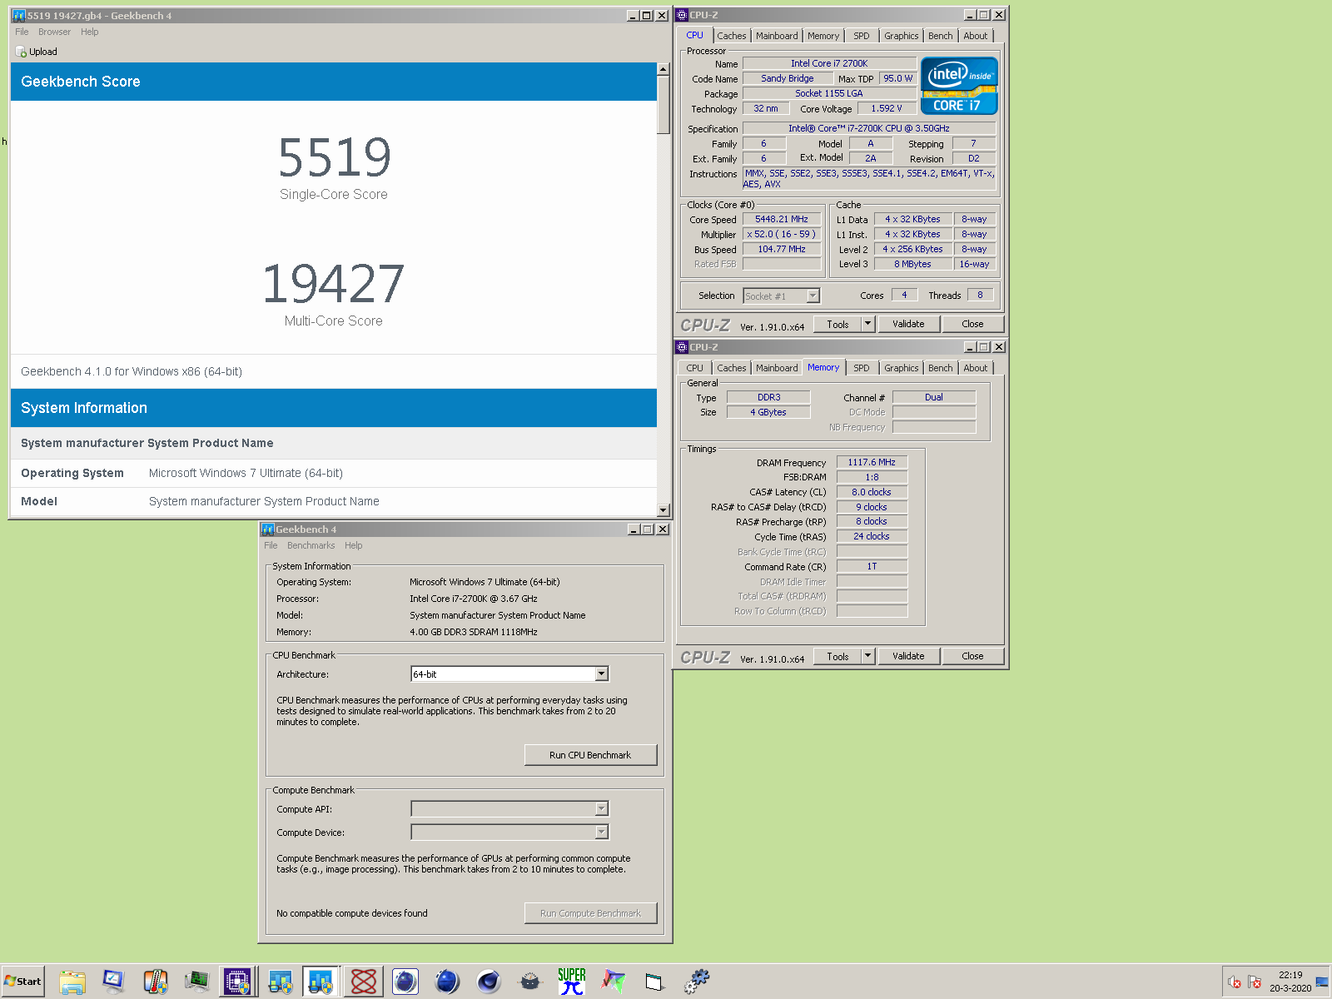Click Validate in top CPU-Z window
Viewport: 1332px width, 999px height.
tap(908, 324)
